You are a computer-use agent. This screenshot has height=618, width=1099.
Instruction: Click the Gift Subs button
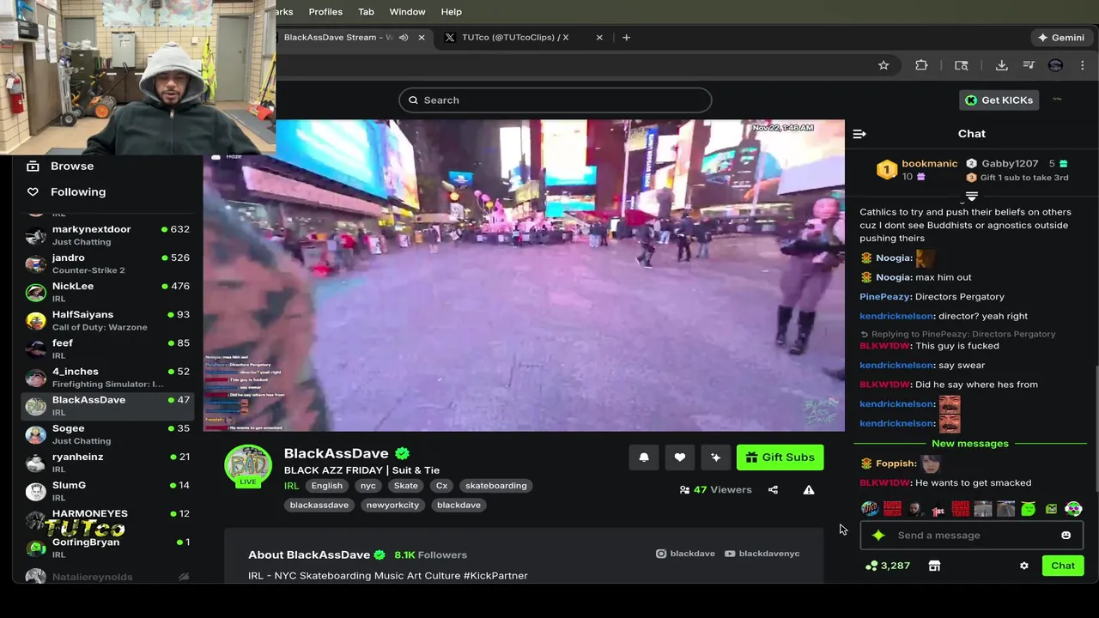[780, 457]
